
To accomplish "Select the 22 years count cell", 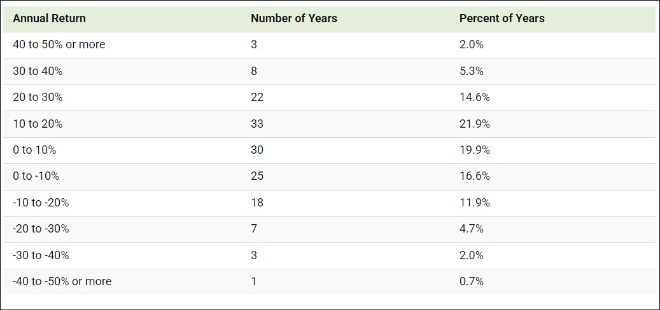I will (257, 97).
